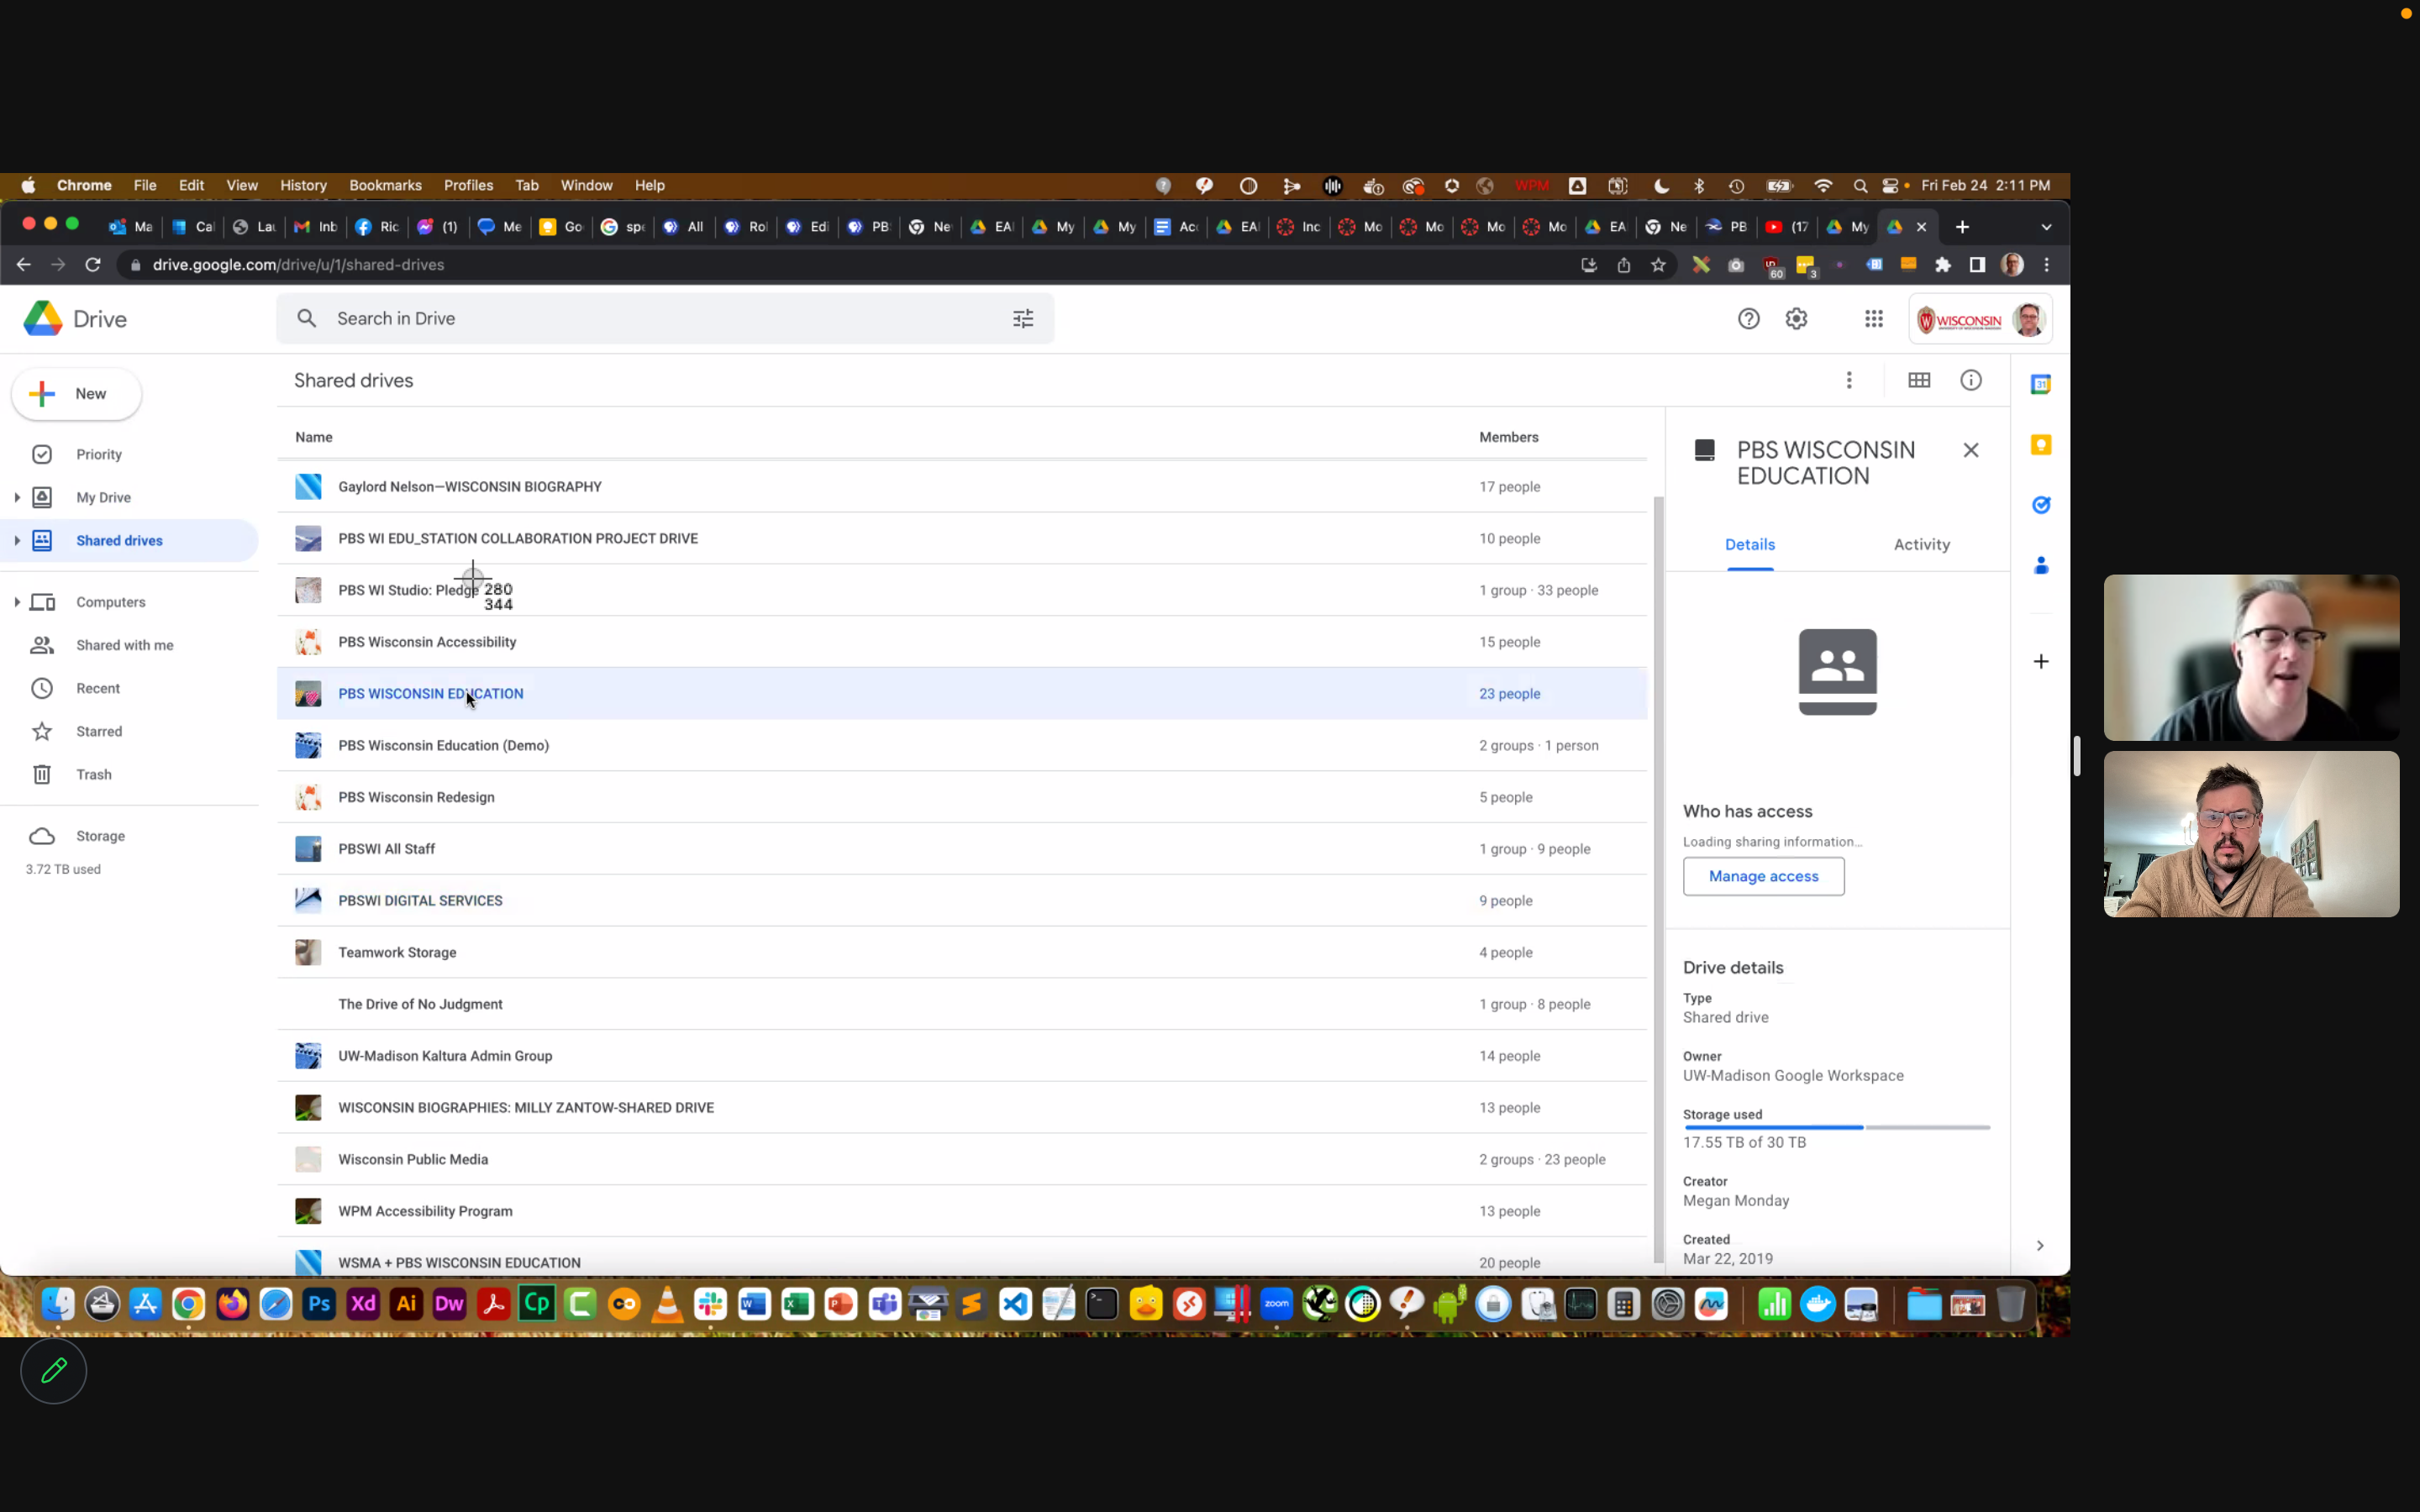
Task: Open the Chrome three-dot menu
Action: point(2046,265)
